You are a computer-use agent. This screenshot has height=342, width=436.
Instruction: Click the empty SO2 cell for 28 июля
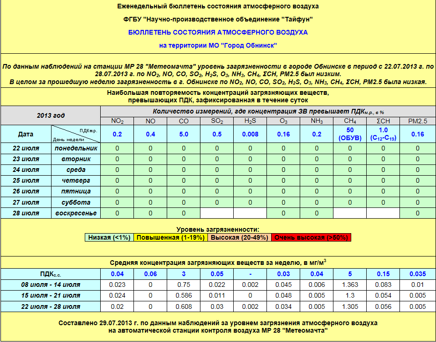point(217,213)
